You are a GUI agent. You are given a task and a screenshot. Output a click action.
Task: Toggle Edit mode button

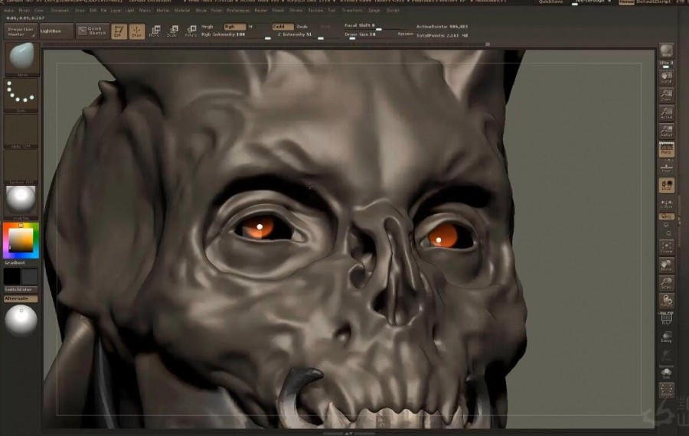(119, 31)
